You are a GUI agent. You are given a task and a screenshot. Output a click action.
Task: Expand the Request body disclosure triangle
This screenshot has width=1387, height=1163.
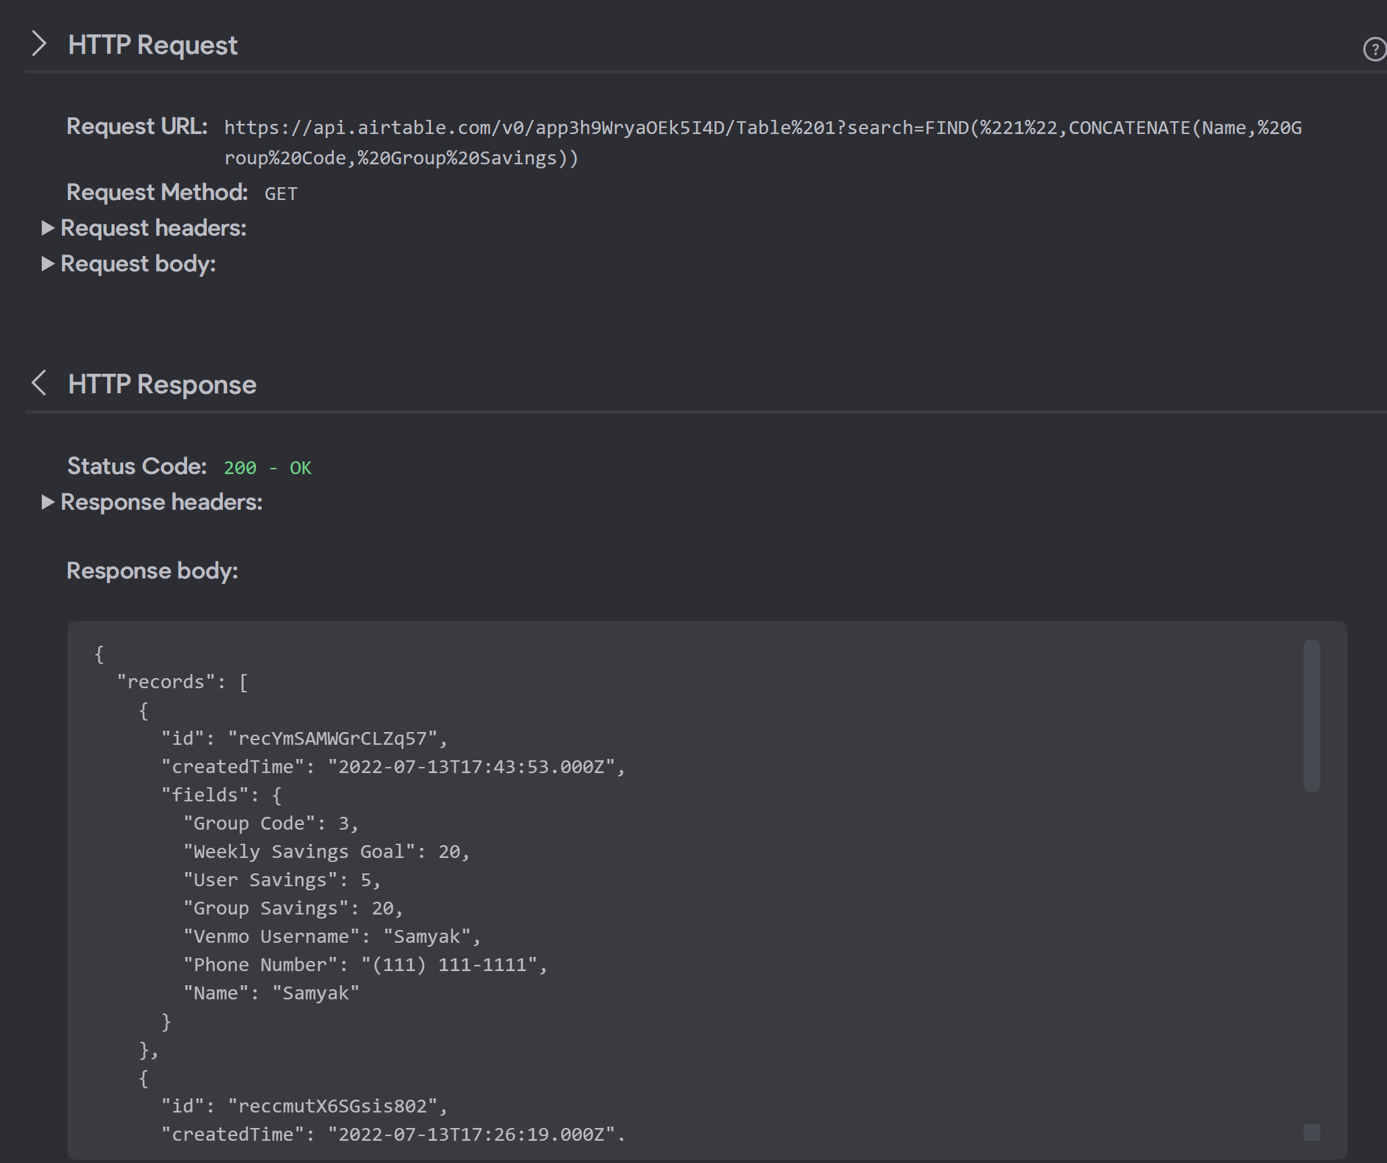pos(47,264)
